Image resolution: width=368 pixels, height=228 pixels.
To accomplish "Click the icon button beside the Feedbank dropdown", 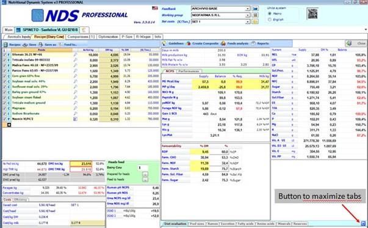I will 255,9.
